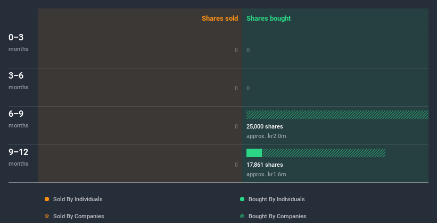Toggle the Sold By Companies legend label
Image resolution: width=437 pixels, height=223 pixels.
click(x=78, y=216)
